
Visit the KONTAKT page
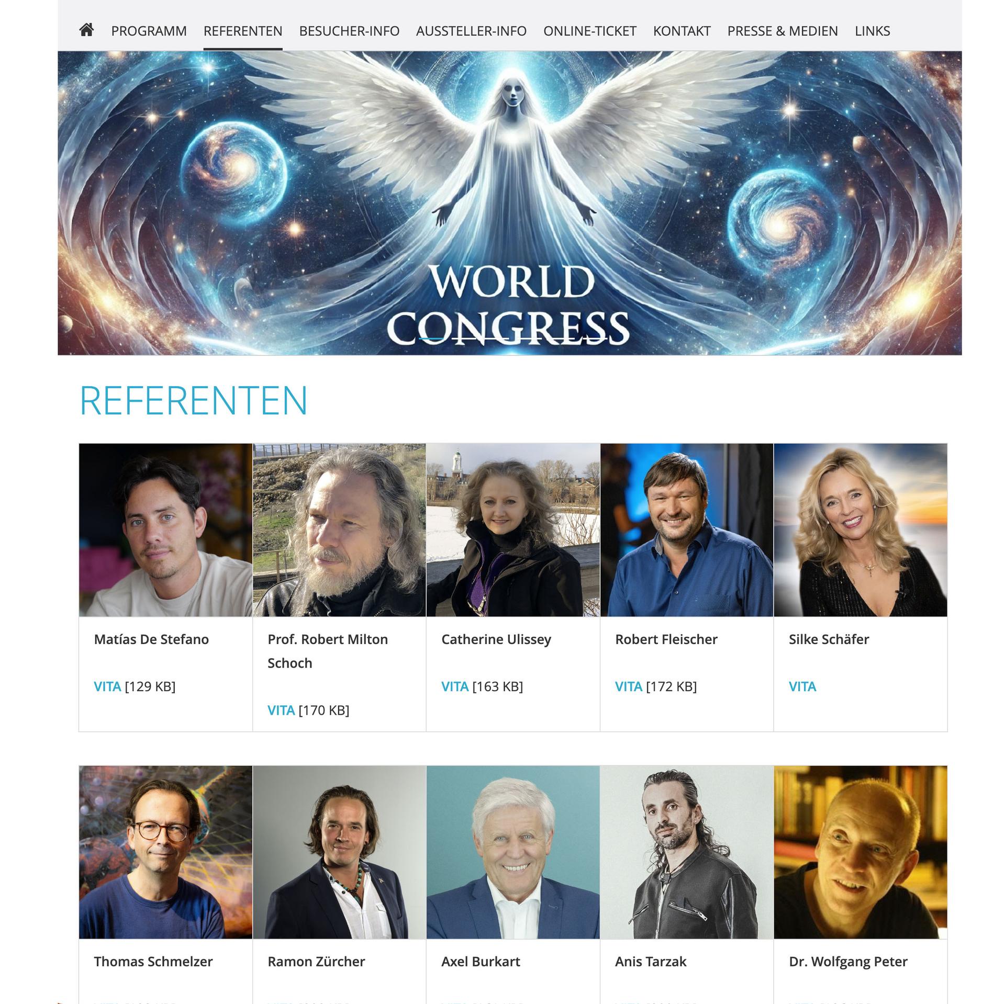coord(682,31)
